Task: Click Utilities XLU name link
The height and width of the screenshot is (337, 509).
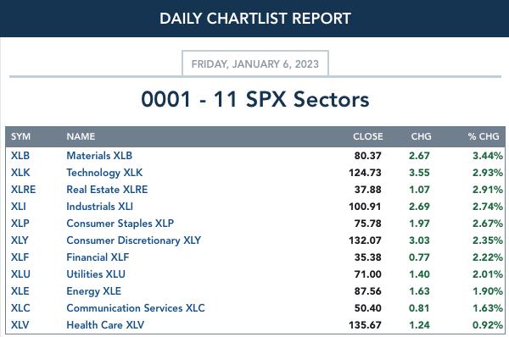Action: coord(96,274)
